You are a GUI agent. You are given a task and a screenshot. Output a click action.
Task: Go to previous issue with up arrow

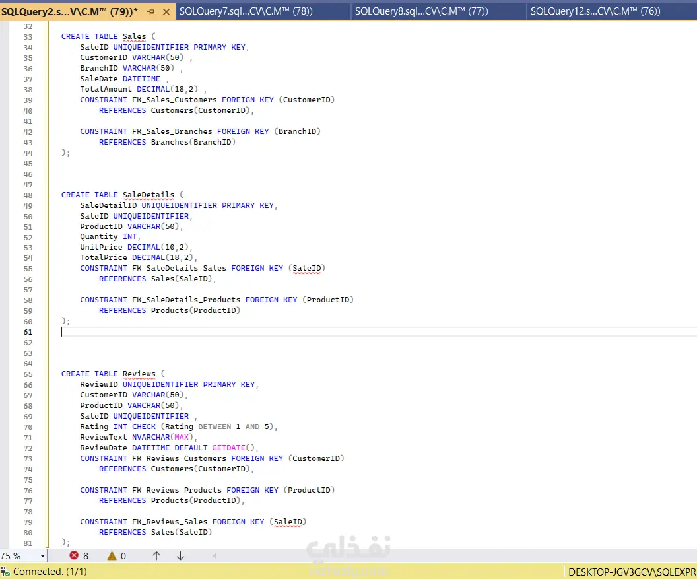156,556
